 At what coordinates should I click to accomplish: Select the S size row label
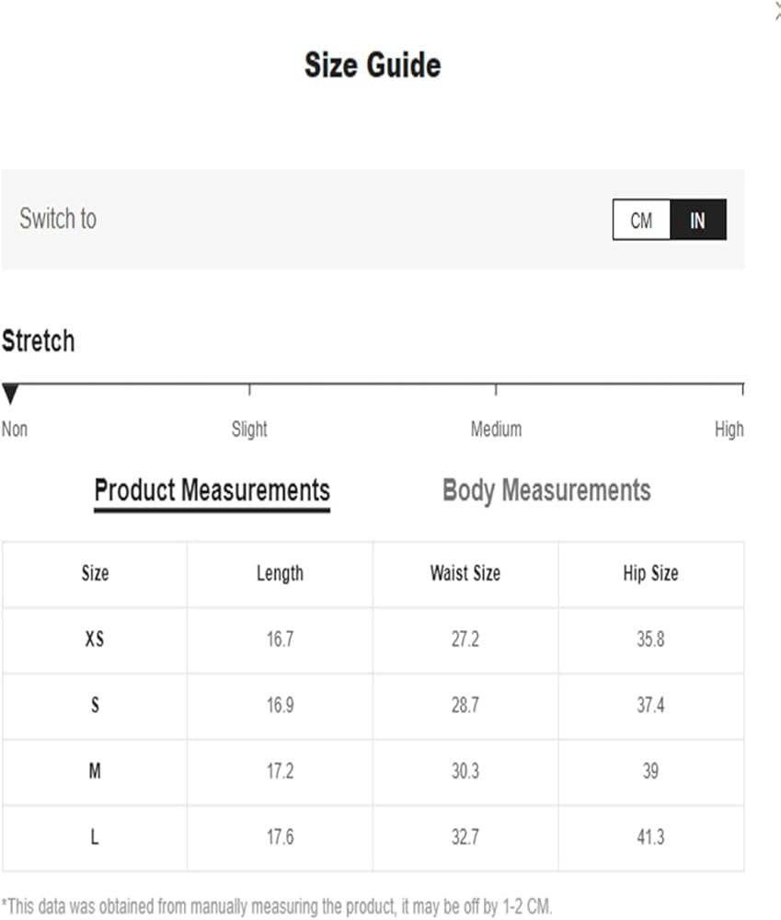95,706
